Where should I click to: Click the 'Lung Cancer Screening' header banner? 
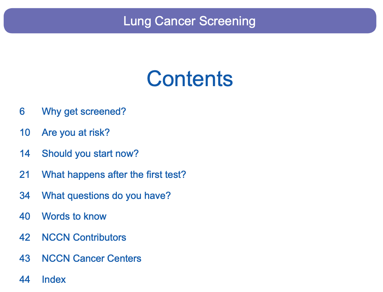click(x=190, y=21)
